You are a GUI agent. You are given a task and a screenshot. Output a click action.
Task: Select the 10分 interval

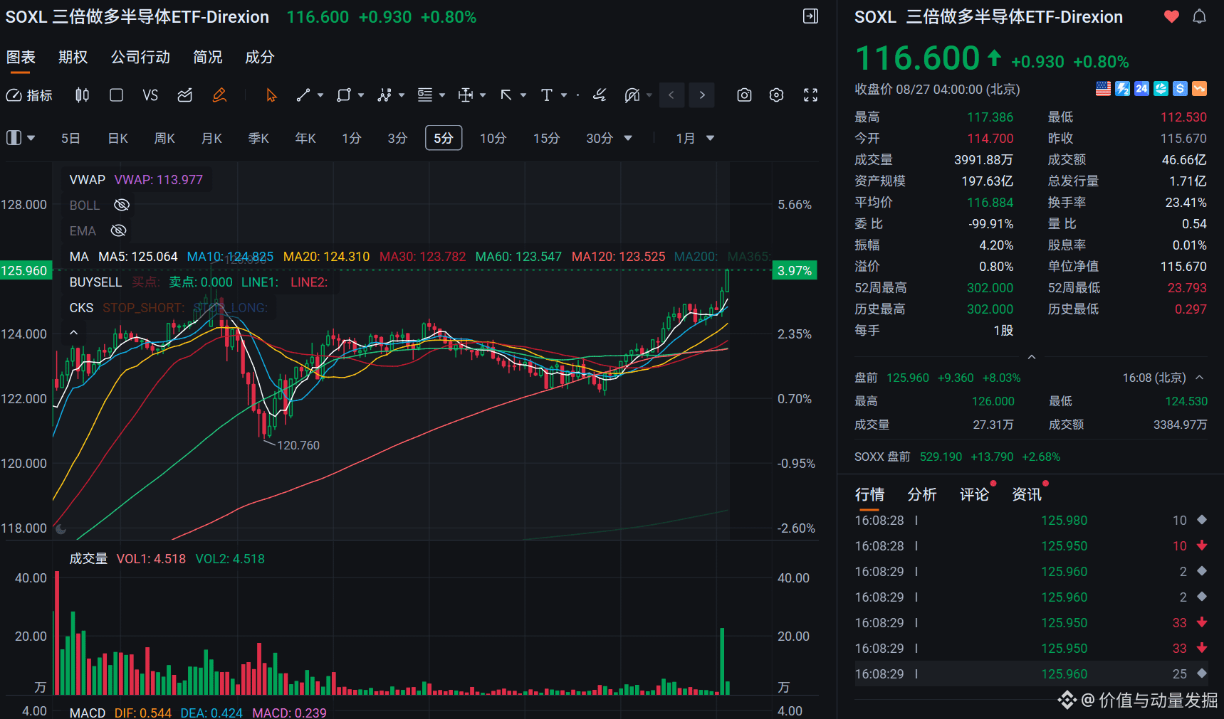[x=493, y=138]
